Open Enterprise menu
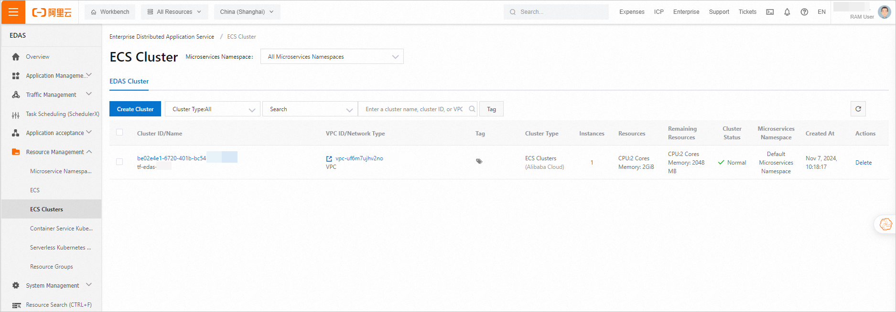The height and width of the screenshot is (312, 896). (686, 12)
